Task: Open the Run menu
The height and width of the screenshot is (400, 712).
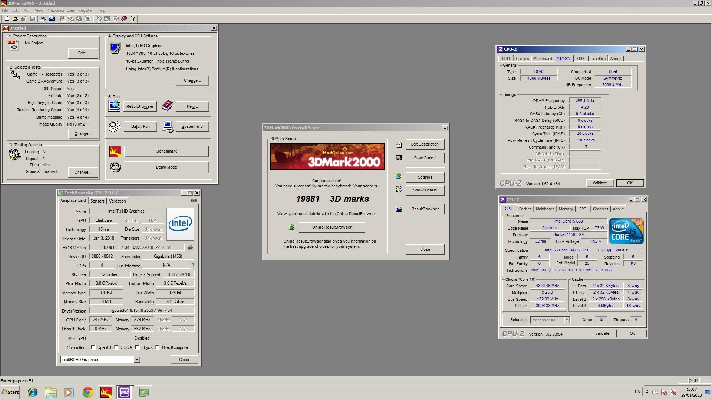Action: point(27,10)
